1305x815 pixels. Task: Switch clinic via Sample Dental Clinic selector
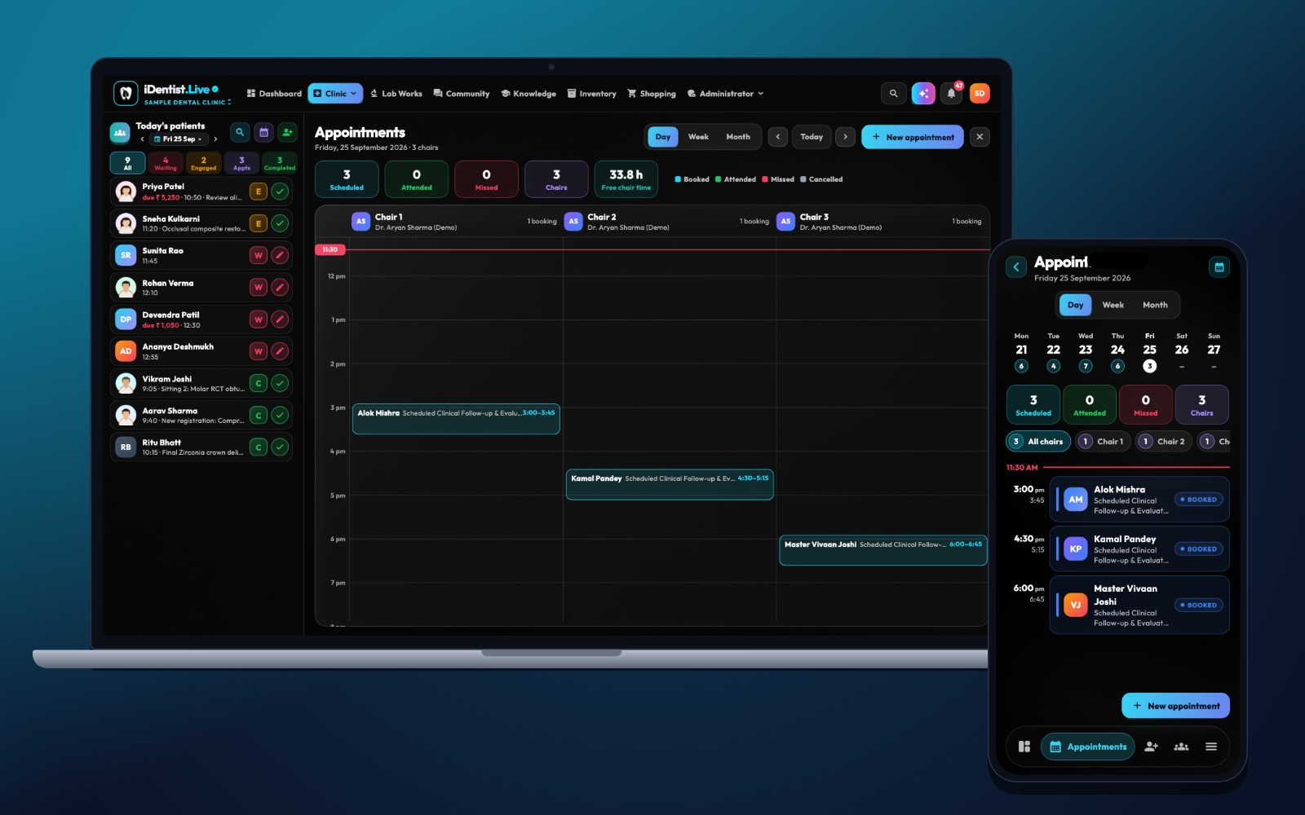(188, 103)
